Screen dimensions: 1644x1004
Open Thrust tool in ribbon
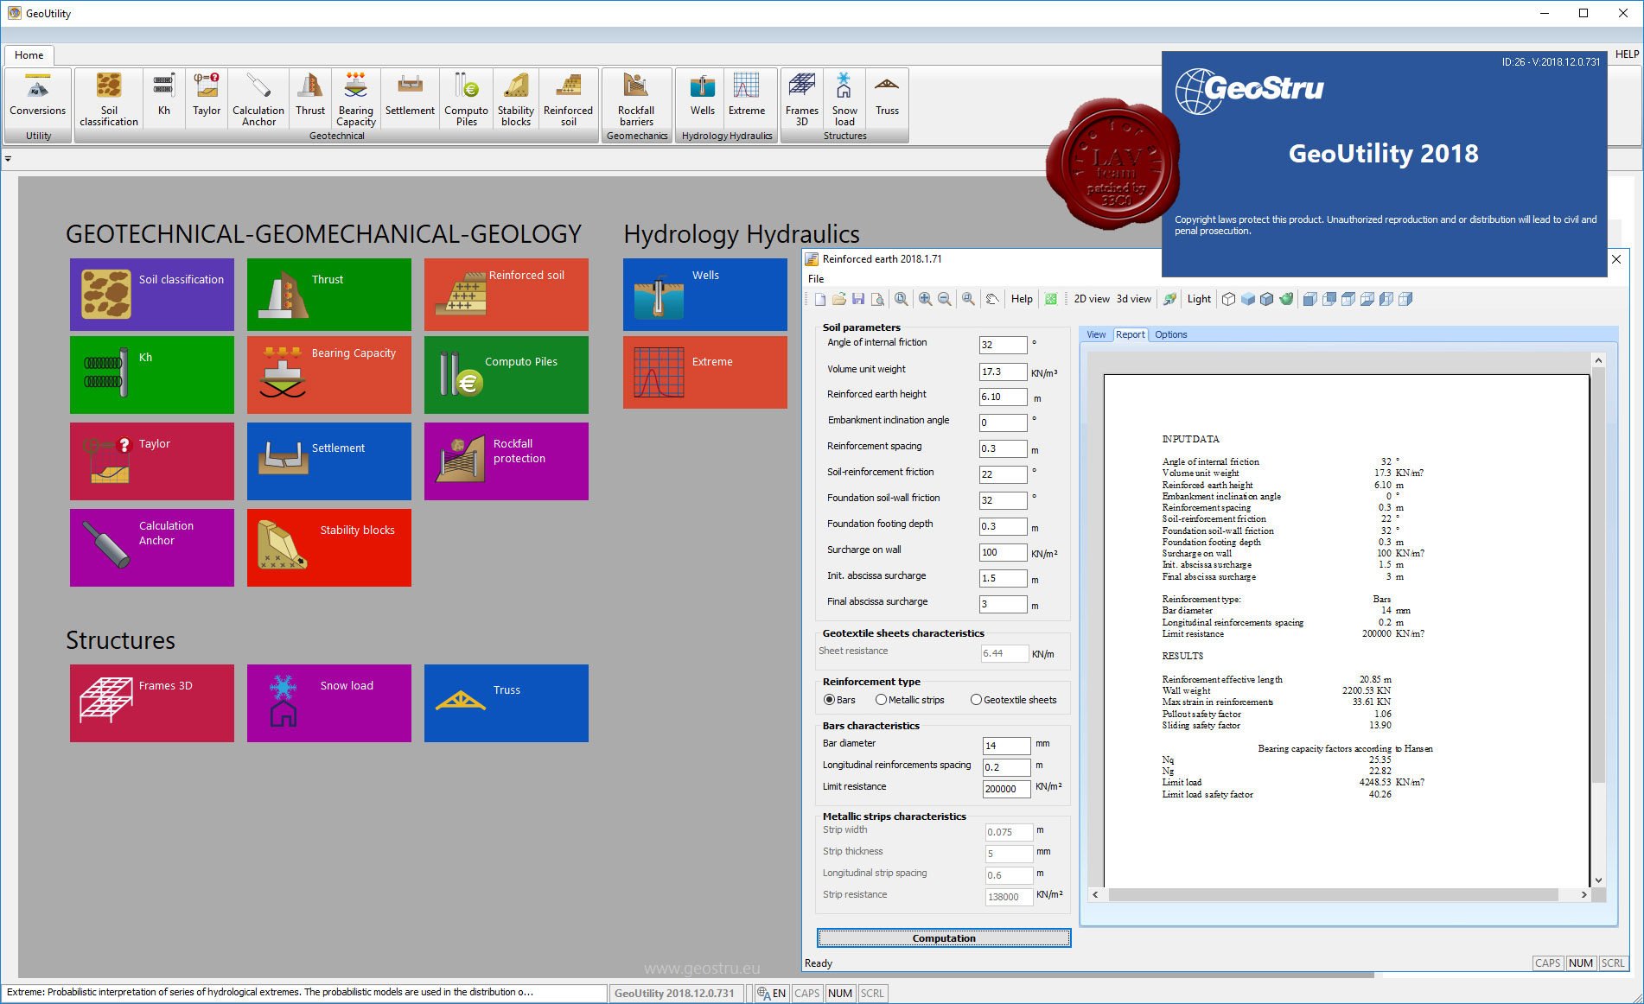click(x=310, y=98)
